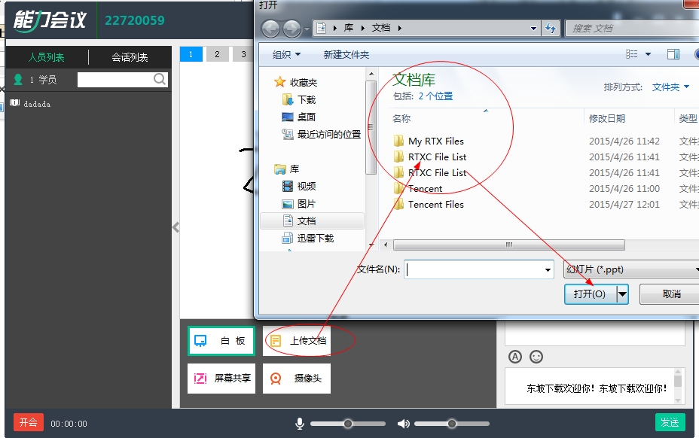
Task: Collapse the left panel arrow
Action: pos(176,228)
